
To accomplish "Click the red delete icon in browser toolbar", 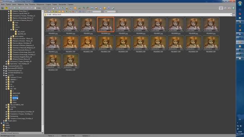I will click(73, 11).
